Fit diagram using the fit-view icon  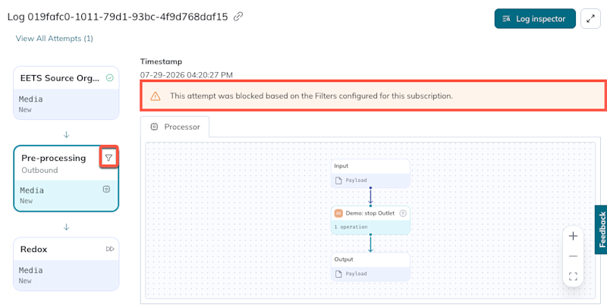pos(573,276)
